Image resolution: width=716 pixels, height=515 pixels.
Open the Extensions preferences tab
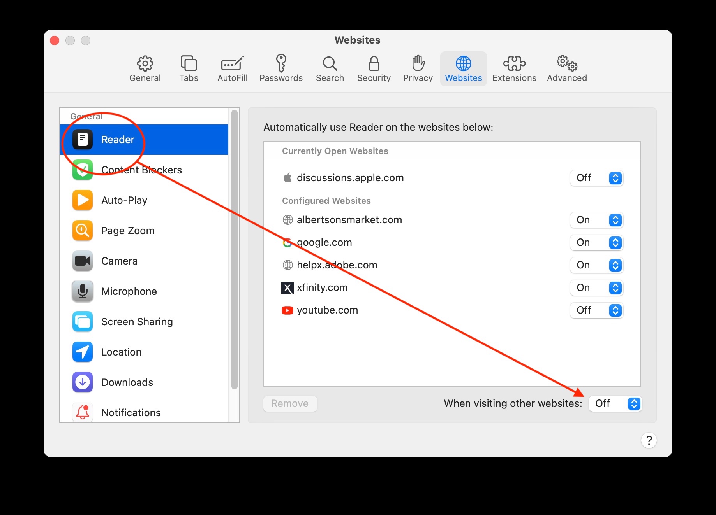point(514,68)
